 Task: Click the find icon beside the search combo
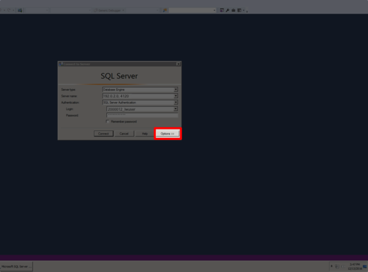[x=165, y=10]
